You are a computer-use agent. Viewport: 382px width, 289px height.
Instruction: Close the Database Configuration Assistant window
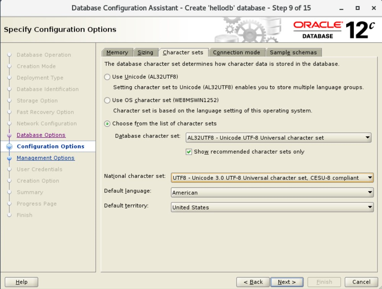(374, 8)
